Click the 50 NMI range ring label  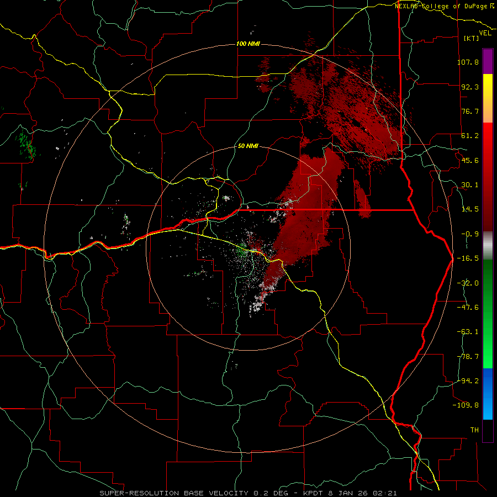[248, 146]
